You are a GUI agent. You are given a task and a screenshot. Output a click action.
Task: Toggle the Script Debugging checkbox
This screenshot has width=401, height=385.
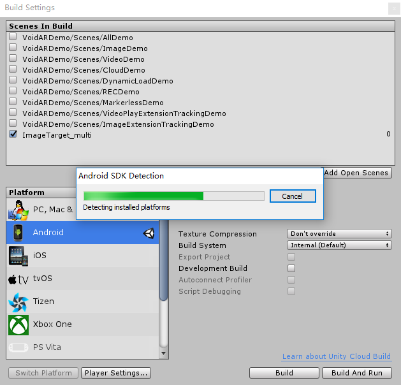[291, 291]
